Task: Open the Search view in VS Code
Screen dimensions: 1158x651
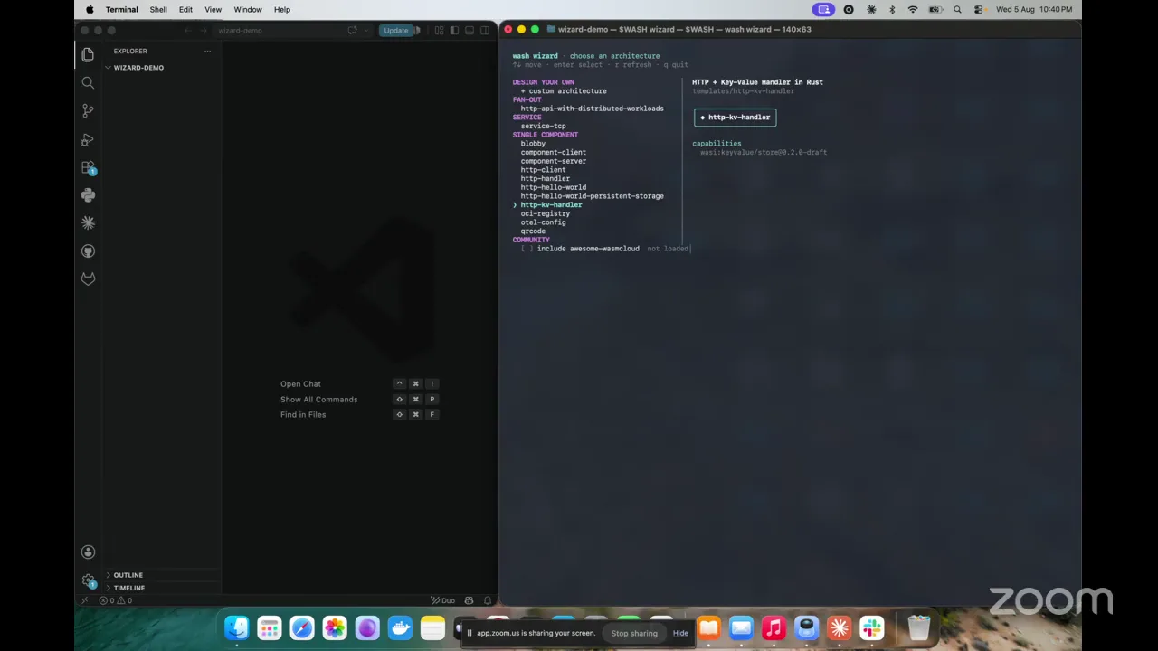Action: [88, 82]
